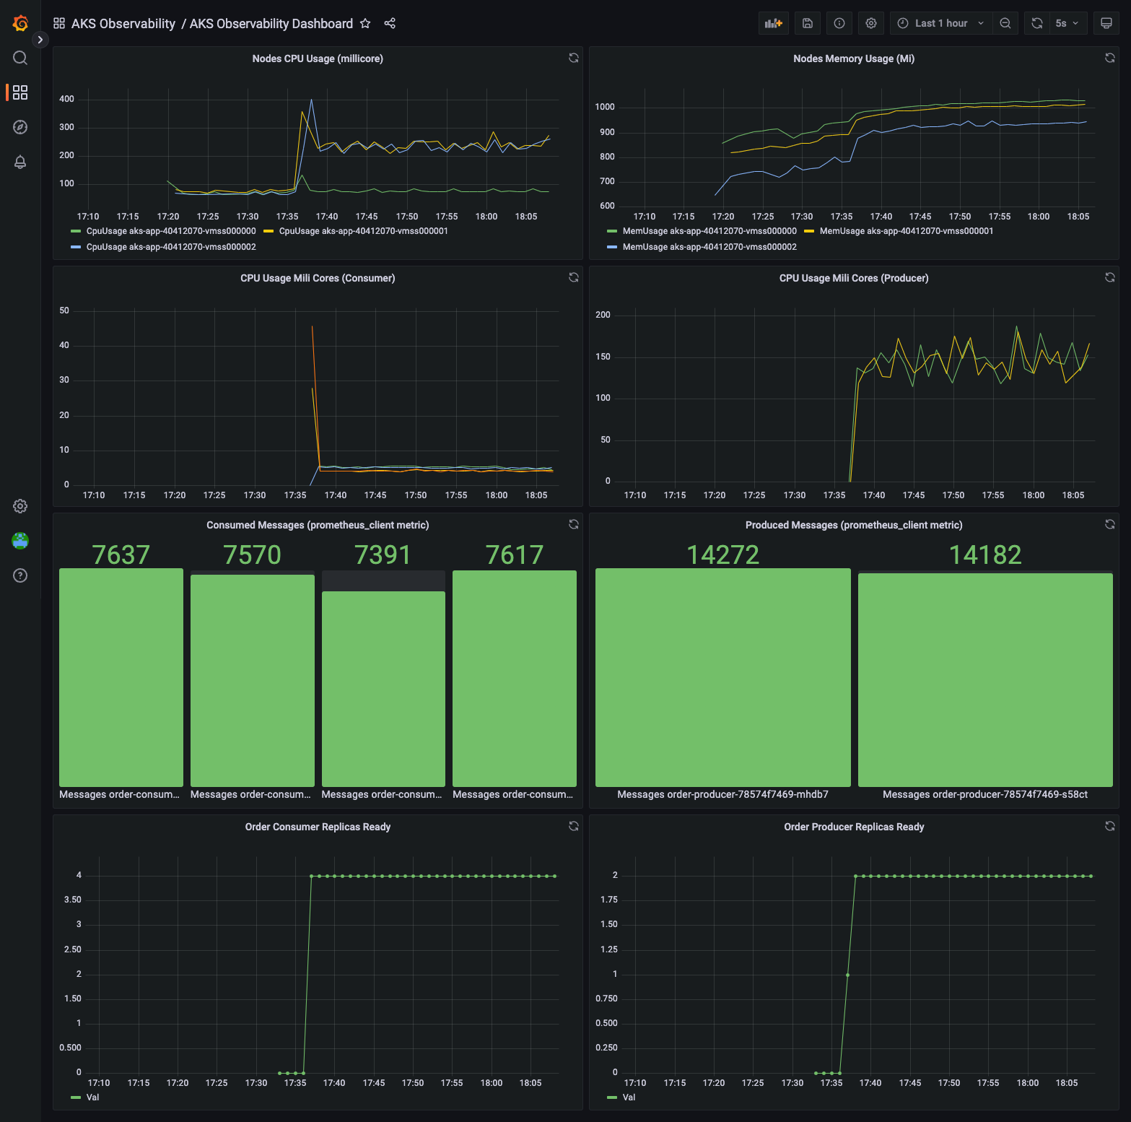
Task: Open the user profile avatar
Action: pyautogui.click(x=20, y=541)
